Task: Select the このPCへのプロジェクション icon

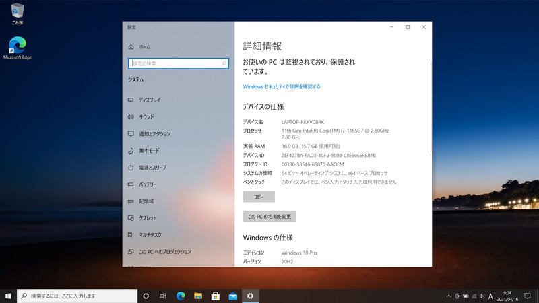Action: coord(131,251)
